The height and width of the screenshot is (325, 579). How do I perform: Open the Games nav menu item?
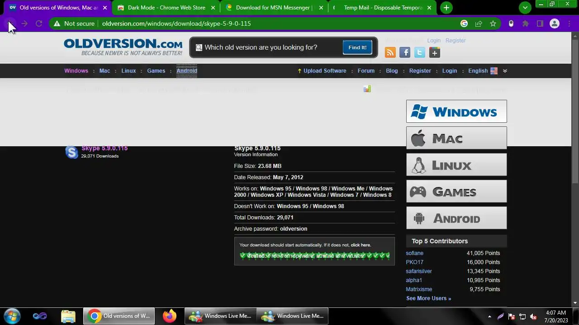tap(156, 71)
